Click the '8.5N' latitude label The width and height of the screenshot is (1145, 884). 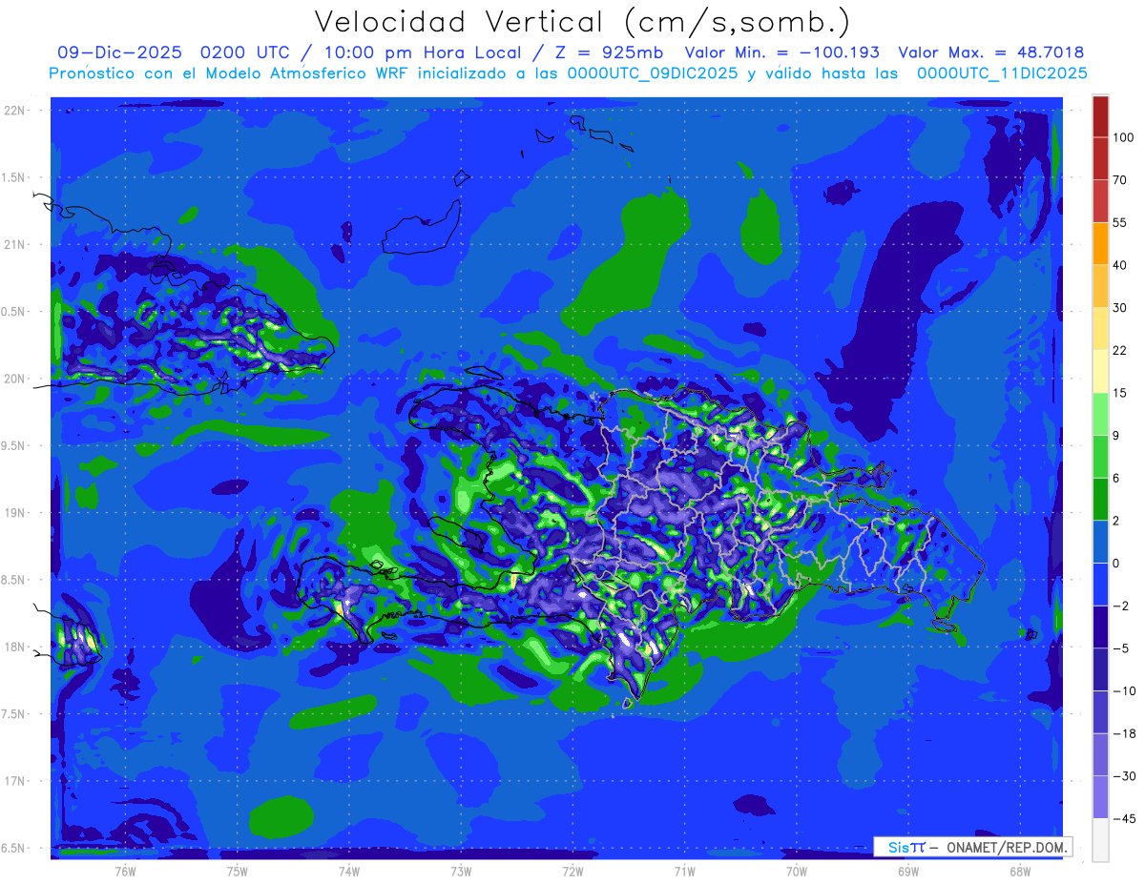[14, 580]
